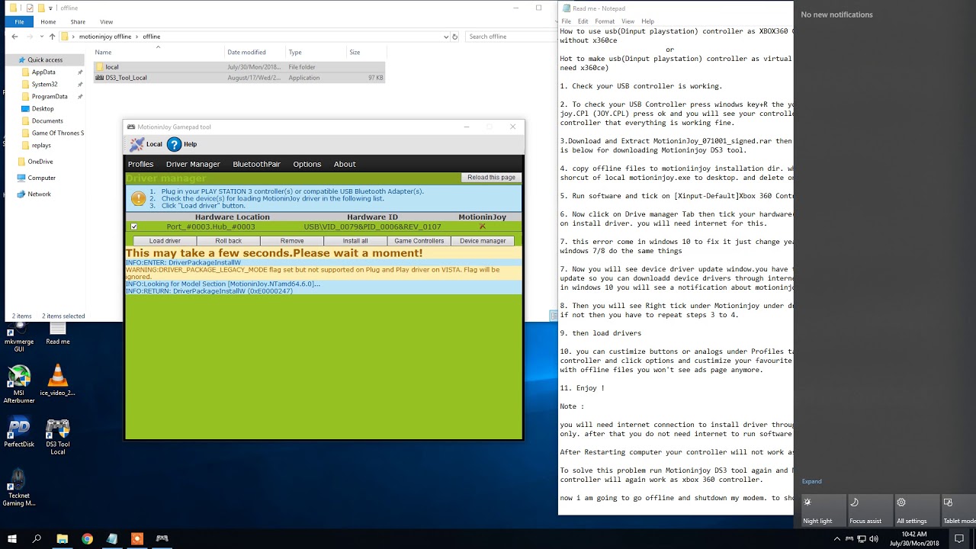The width and height of the screenshot is (976, 549).
Task: Select Network in Explorer sidebar
Action: (39, 194)
